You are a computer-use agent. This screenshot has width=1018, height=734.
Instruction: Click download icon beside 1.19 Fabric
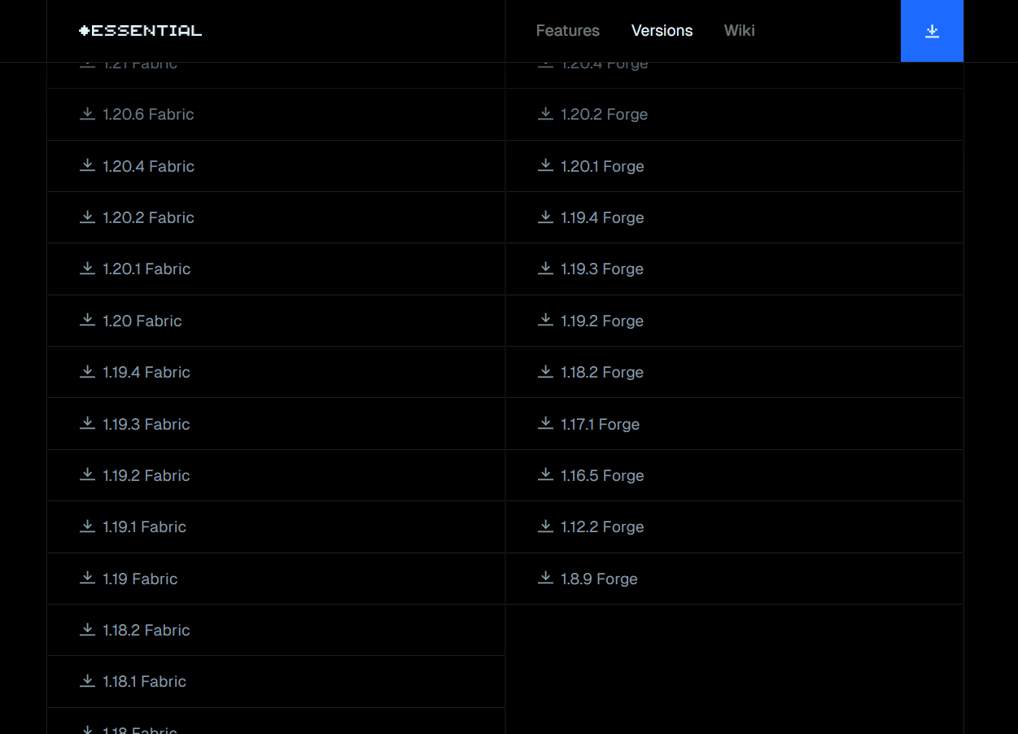[87, 579]
